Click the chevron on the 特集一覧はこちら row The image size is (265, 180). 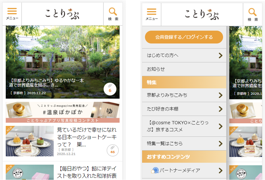click(x=220, y=143)
